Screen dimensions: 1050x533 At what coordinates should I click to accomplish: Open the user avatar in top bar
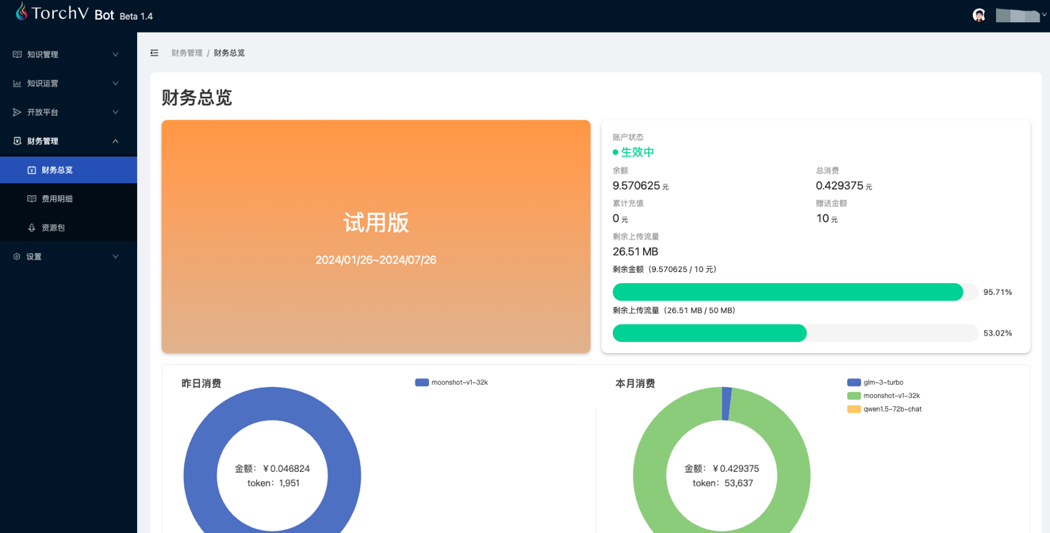pos(979,15)
